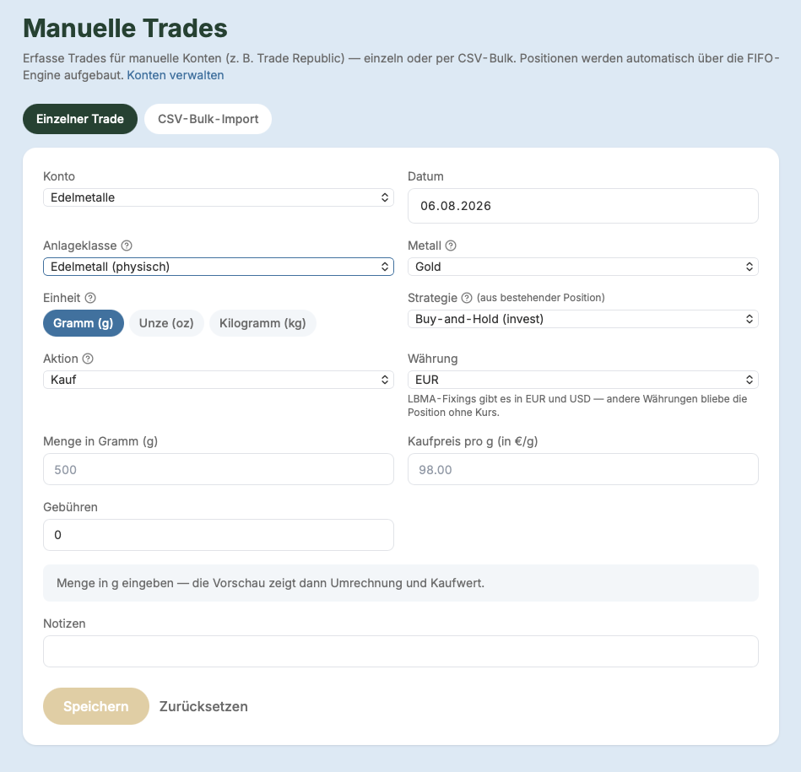Follow the Konten verwalten link
801x772 pixels.
176,75
